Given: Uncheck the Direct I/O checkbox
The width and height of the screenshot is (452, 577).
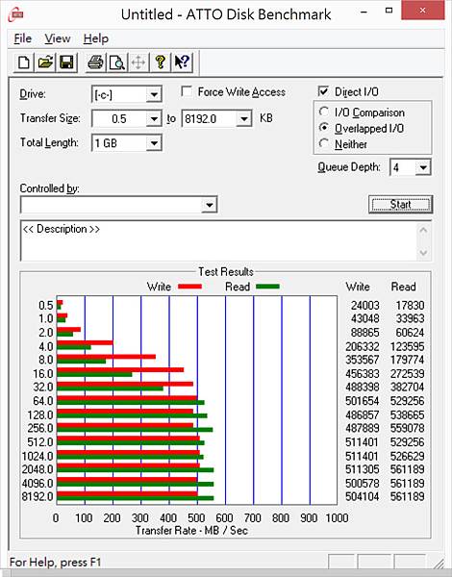Looking at the screenshot, I should [x=323, y=91].
